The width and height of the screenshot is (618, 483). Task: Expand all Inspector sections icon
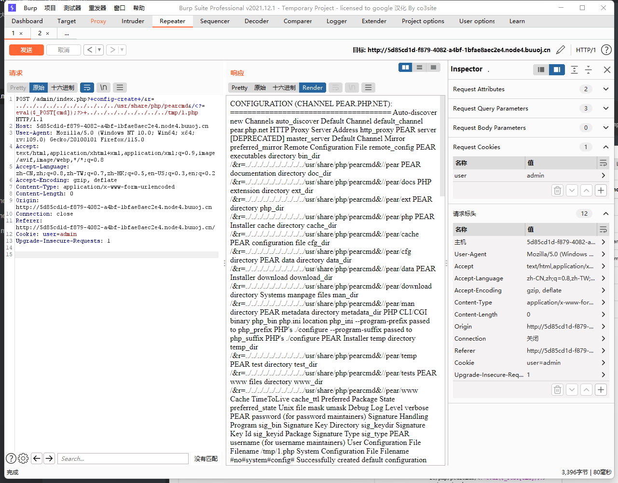pyautogui.click(x=574, y=69)
